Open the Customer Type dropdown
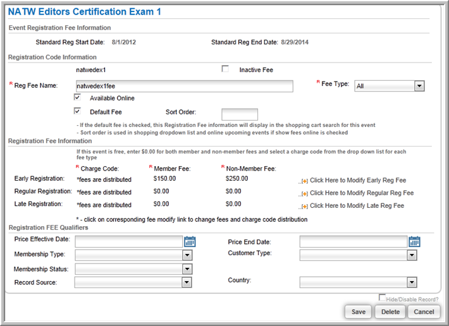 click(358, 255)
